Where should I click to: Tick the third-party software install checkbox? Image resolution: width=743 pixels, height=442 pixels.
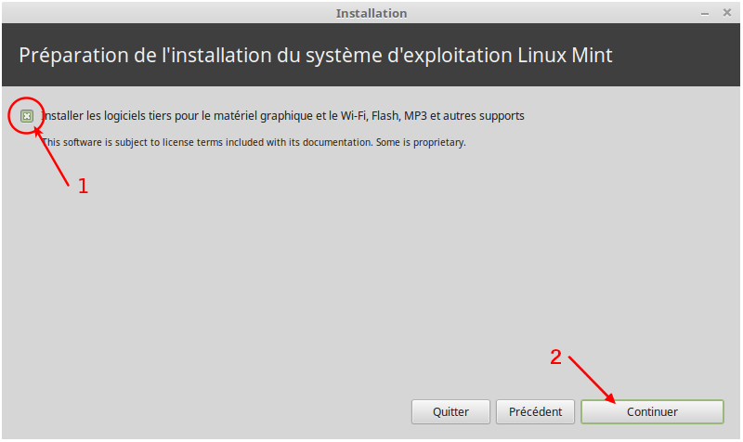pyautogui.click(x=27, y=116)
